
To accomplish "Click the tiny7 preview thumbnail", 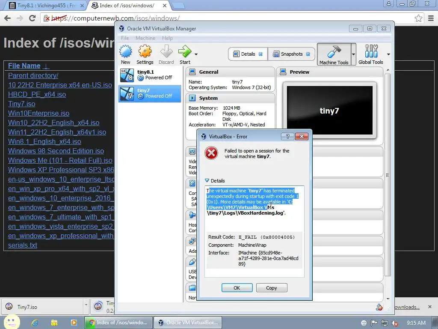I will pyautogui.click(x=330, y=111).
